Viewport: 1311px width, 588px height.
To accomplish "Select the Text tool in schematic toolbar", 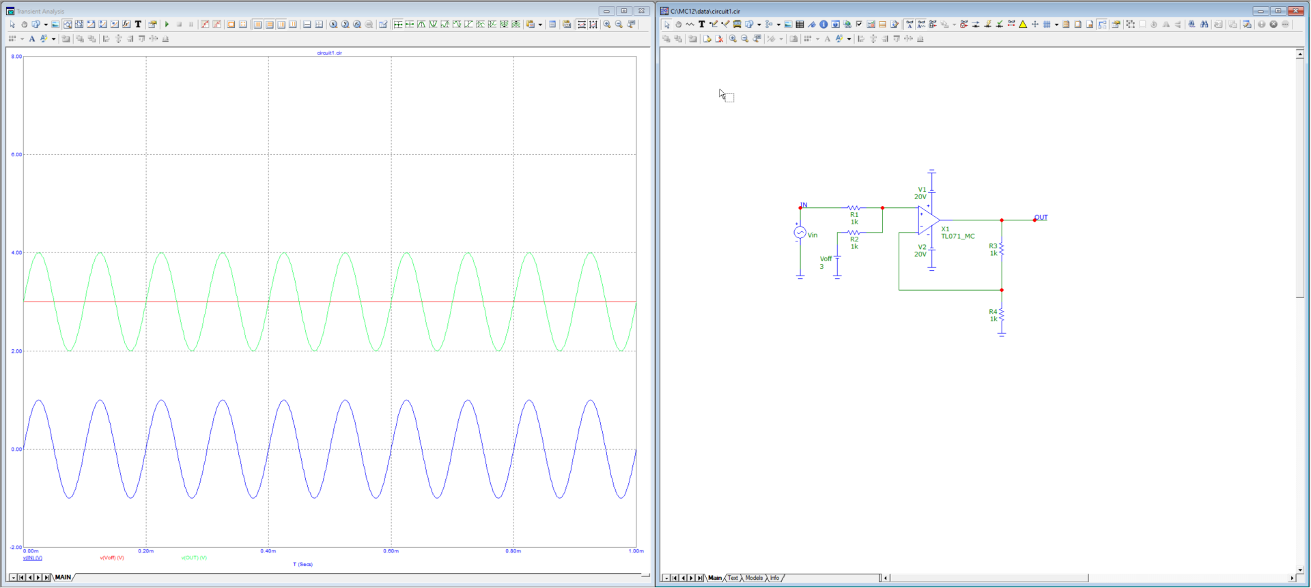I will point(701,25).
